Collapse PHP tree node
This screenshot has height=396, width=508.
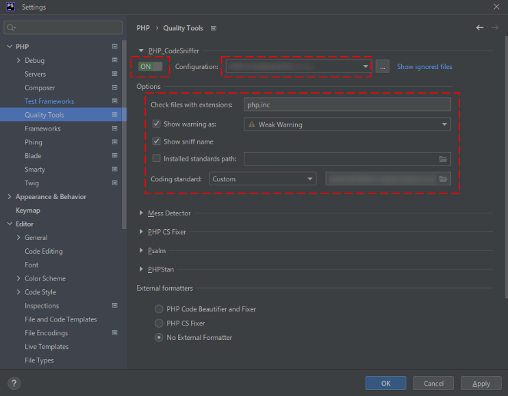(10, 47)
